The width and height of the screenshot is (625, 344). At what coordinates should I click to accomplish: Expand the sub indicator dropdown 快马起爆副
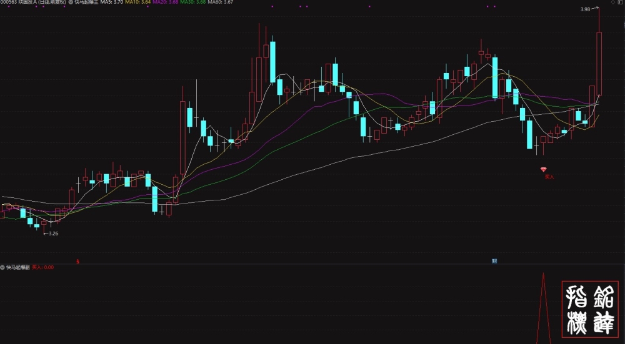[x=16, y=267]
